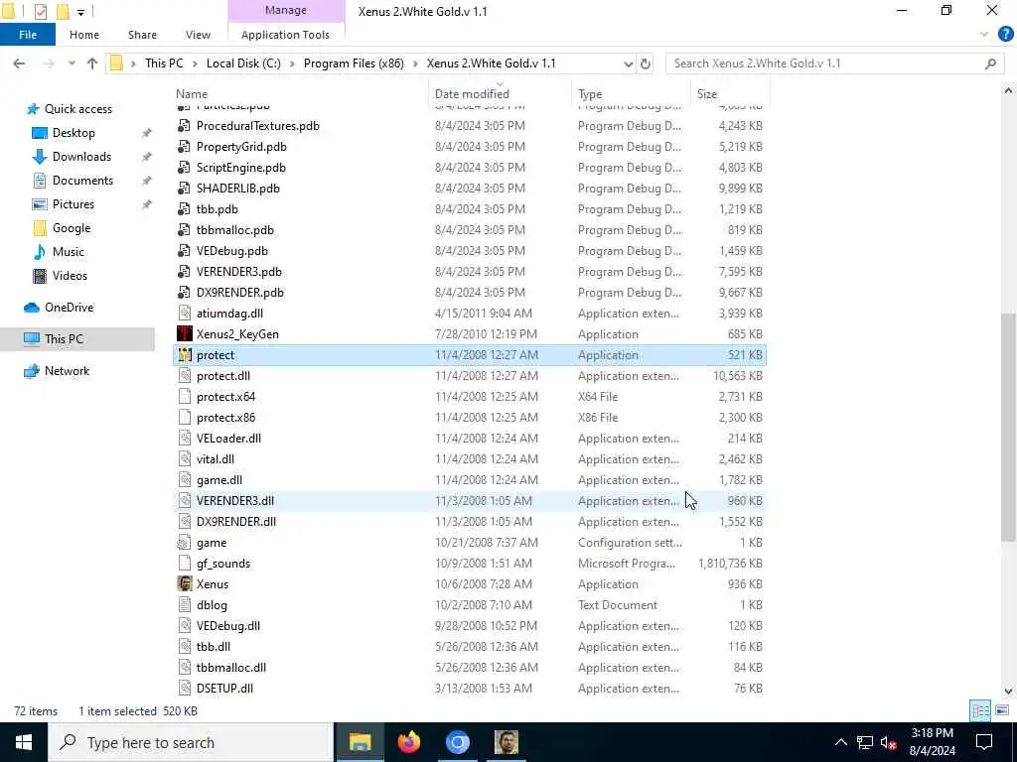
Task: Click the taskbar search box
Action: click(191, 742)
